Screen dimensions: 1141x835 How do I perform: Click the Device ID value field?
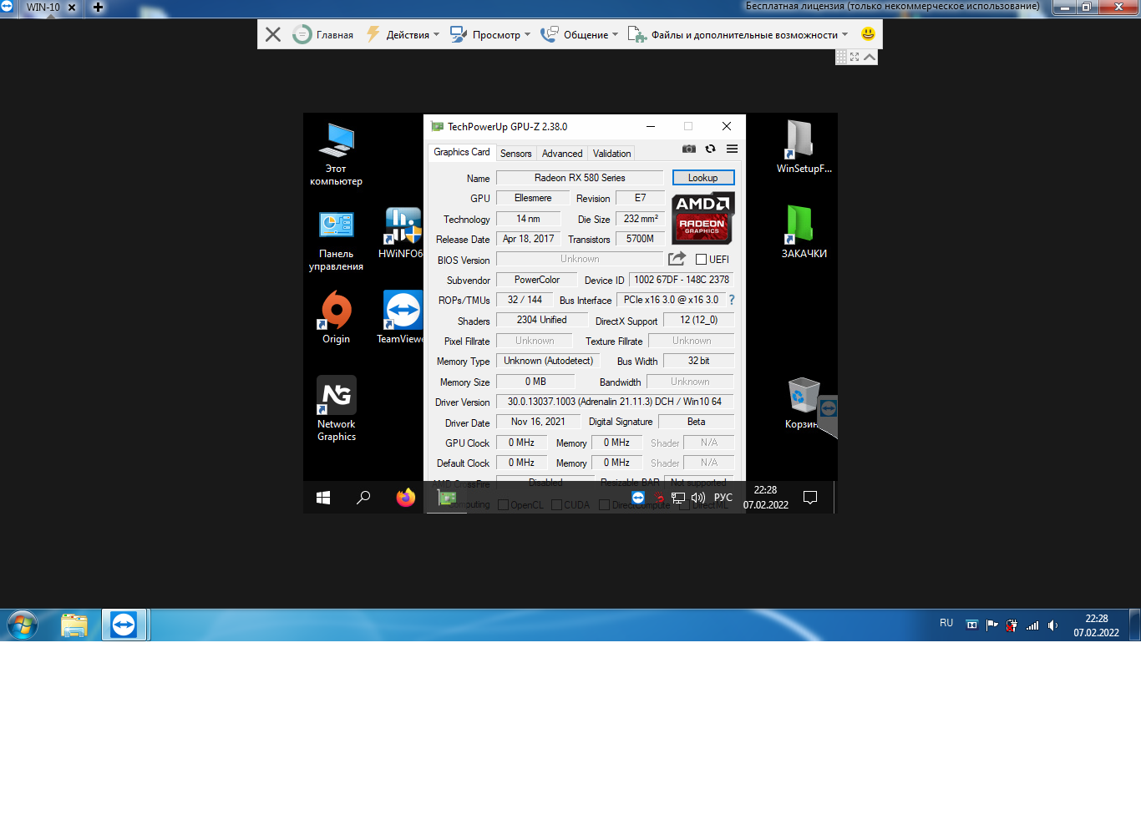[x=682, y=280]
